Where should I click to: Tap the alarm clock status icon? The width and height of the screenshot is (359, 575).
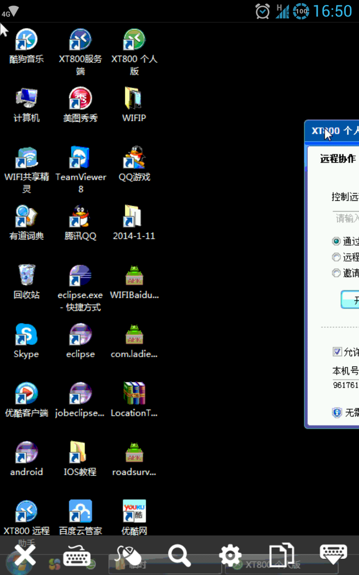coord(263,11)
